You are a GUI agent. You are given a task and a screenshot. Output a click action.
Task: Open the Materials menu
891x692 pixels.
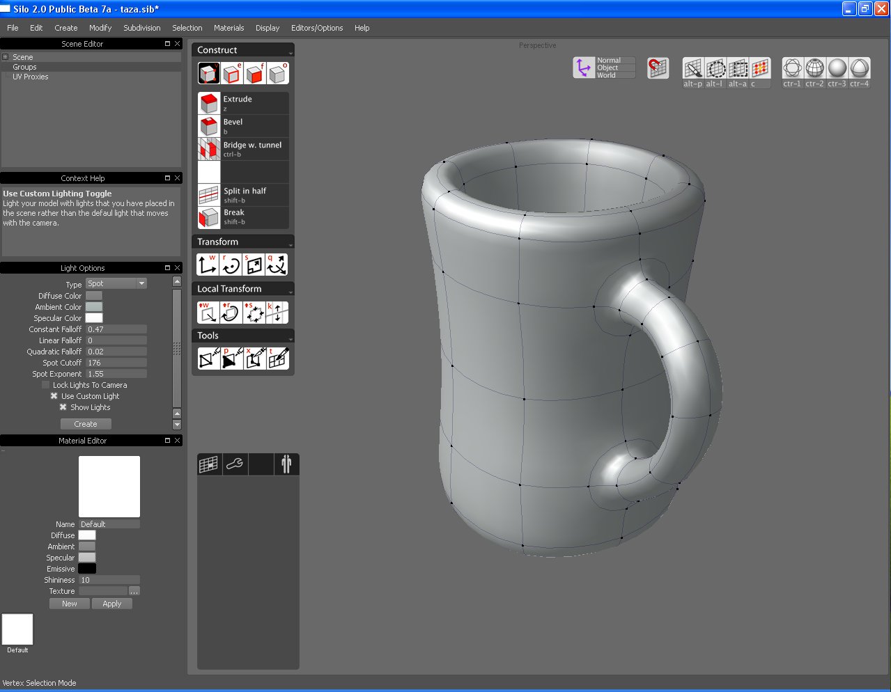[x=229, y=28]
